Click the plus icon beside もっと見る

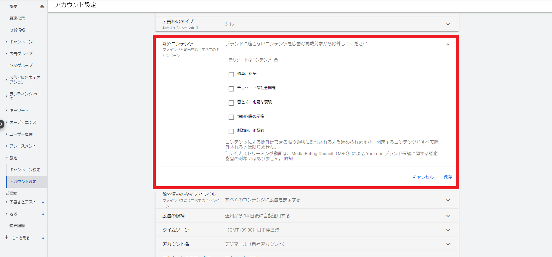coord(7,237)
